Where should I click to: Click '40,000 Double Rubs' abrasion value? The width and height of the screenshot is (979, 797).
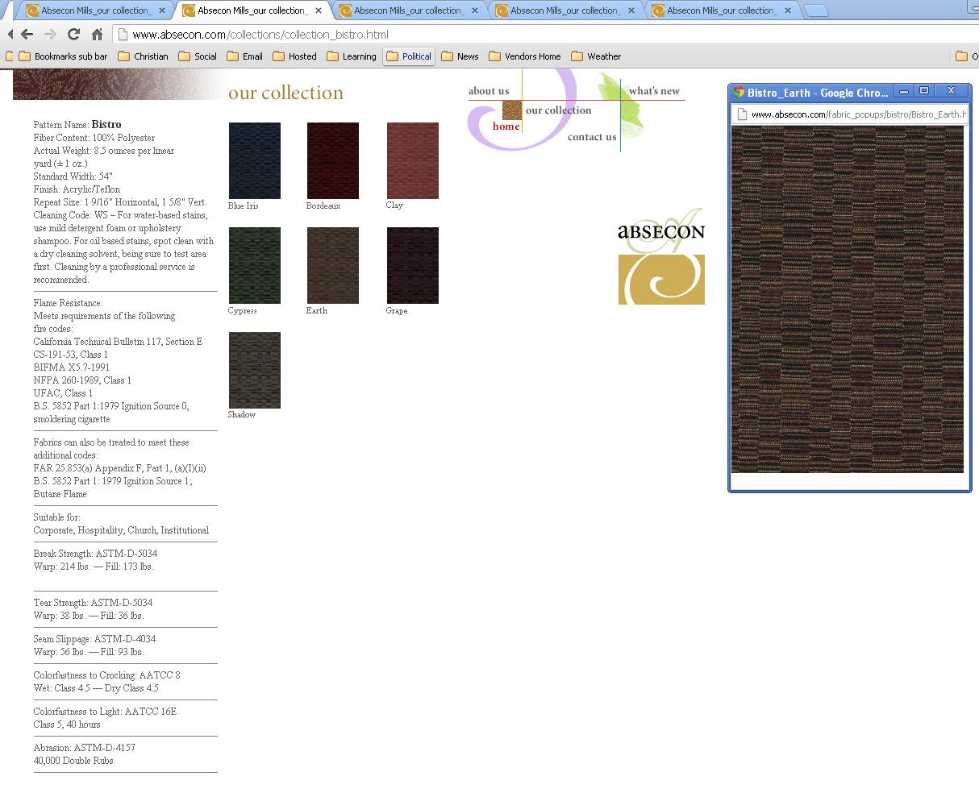coord(73,761)
